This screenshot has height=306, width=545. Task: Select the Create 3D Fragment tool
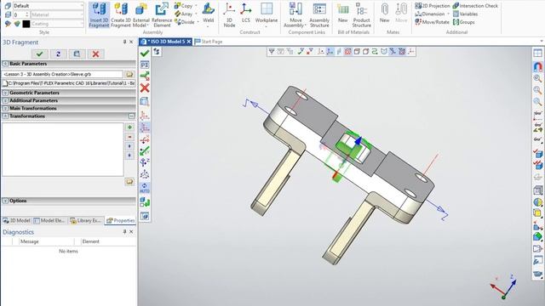[x=121, y=15]
